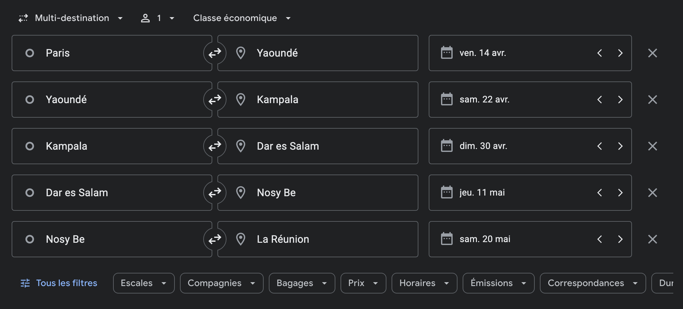Viewport: 683px width, 309px height.
Task: Delete the Nosy Be to La Réunion leg
Action: (653, 239)
